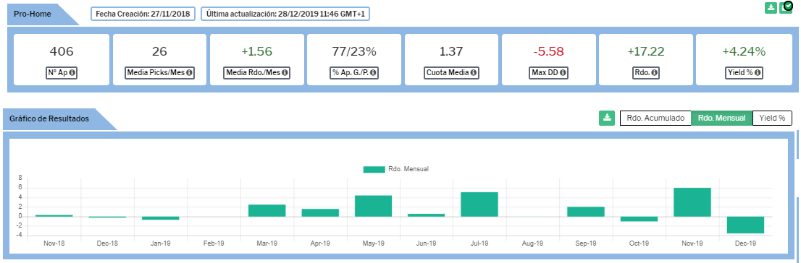Show info for Cuota Media
This screenshot has width=801, height=263.
474,73
